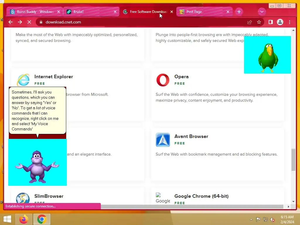Share this page via share icon
The image size is (300, 225).
[250, 22]
